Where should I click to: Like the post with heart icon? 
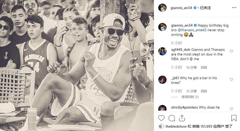click(161, 118)
